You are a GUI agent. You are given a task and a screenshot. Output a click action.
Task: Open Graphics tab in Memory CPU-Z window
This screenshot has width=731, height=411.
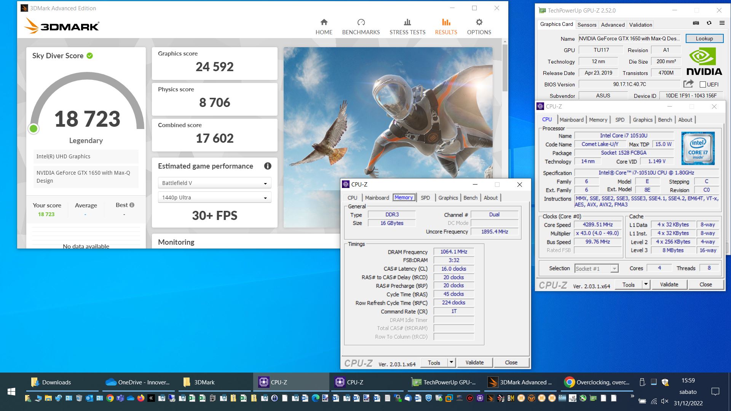[448, 198]
